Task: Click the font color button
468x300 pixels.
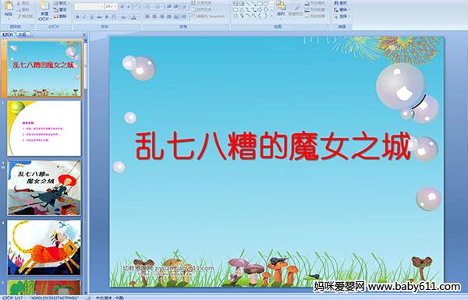Action: pyautogui.click(x=133, y=17)
